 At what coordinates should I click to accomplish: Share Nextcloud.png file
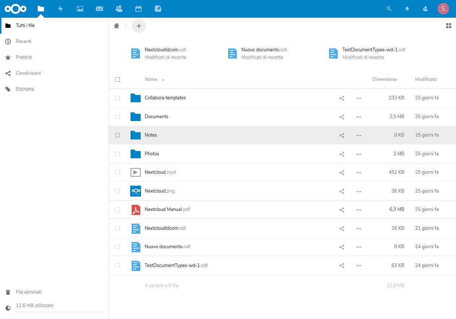(342, 191)
